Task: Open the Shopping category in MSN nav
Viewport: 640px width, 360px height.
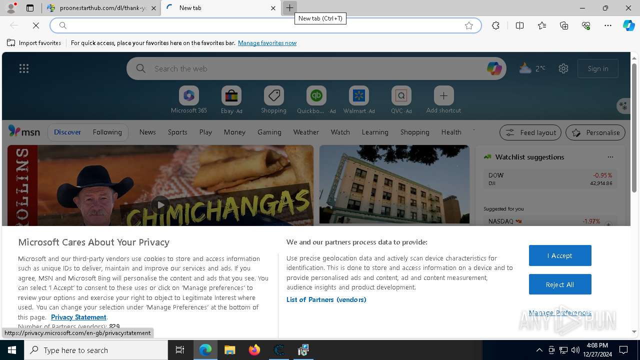Action: click(x=414, y=132)
